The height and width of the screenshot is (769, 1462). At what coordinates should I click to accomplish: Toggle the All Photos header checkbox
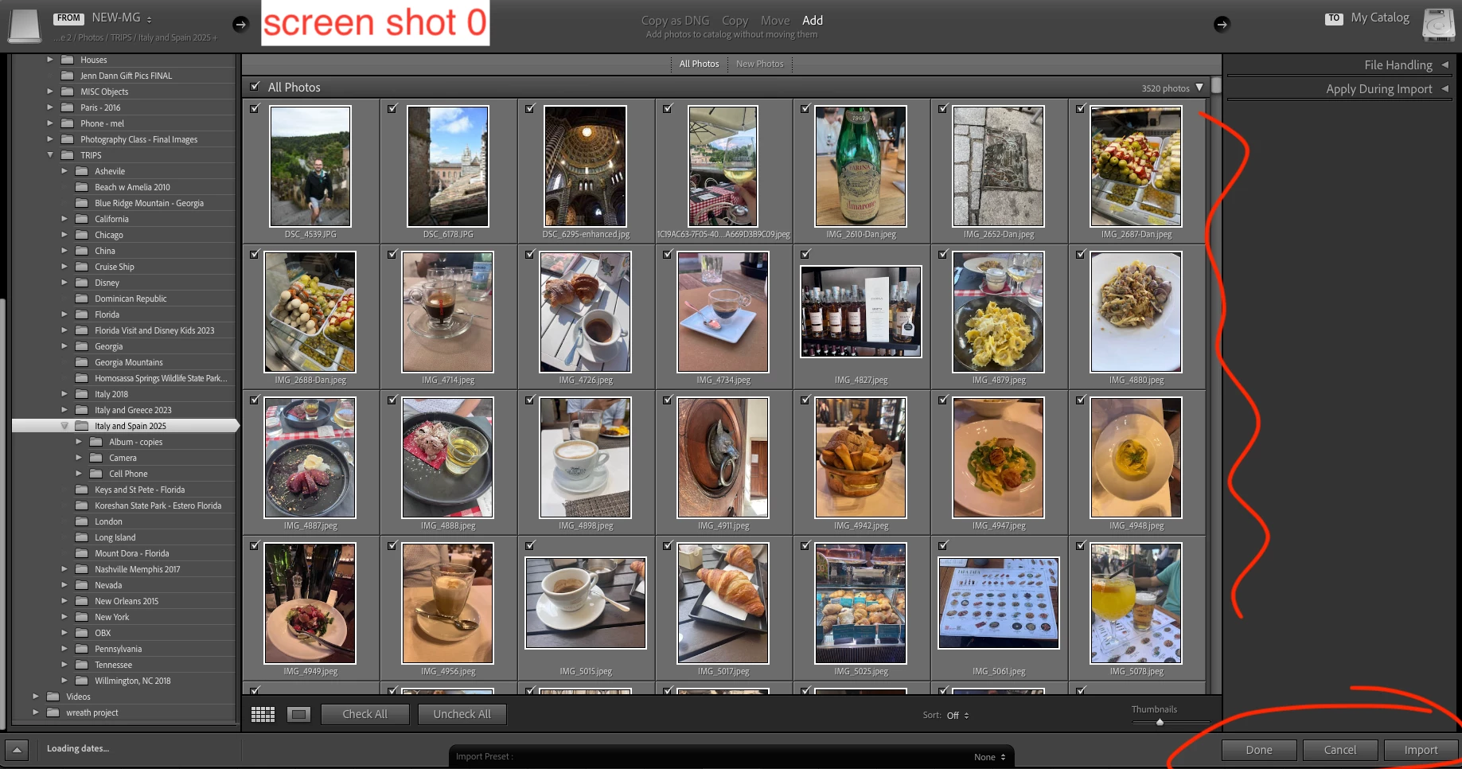pos(255,87)
